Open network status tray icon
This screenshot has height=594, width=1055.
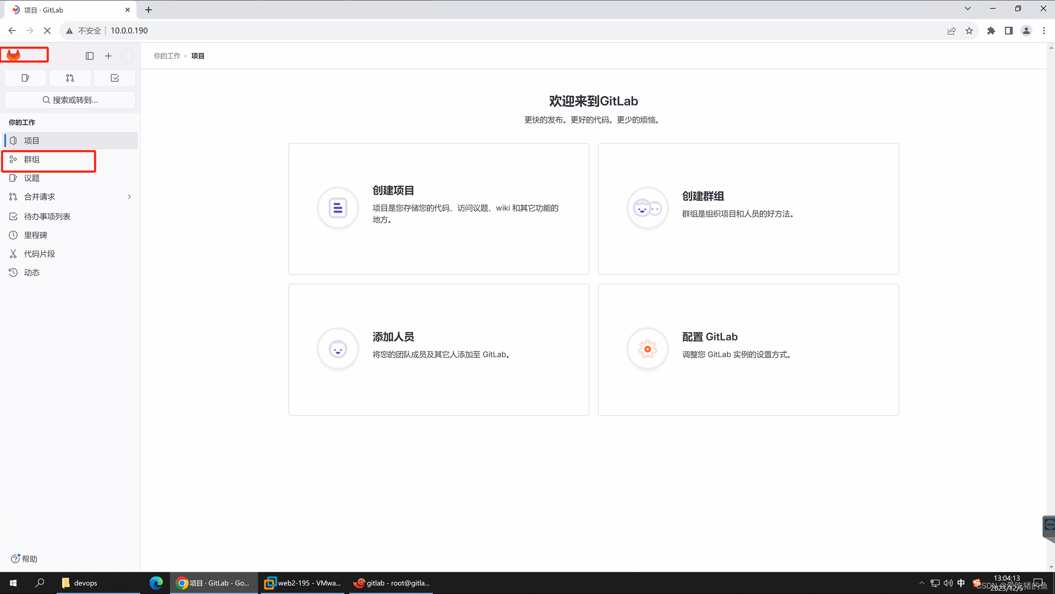click(x=935, y=583)
